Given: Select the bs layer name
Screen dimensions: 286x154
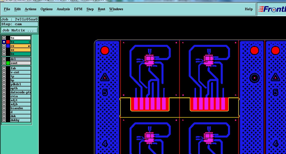Looking at the screenshot, I should point(20,54).
